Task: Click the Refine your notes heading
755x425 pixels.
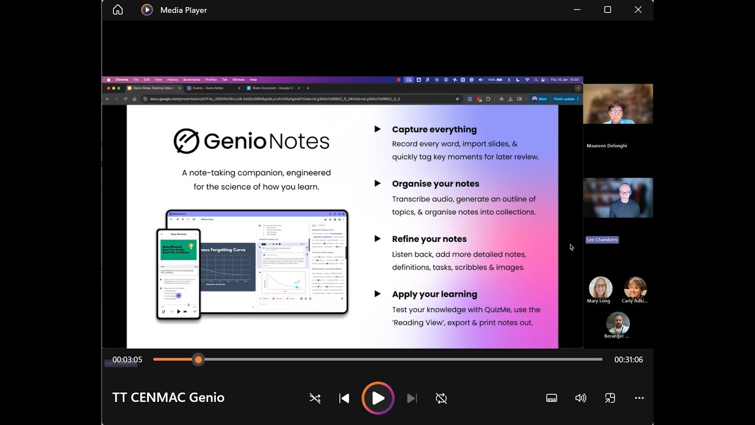Action: tap(429, 239)
